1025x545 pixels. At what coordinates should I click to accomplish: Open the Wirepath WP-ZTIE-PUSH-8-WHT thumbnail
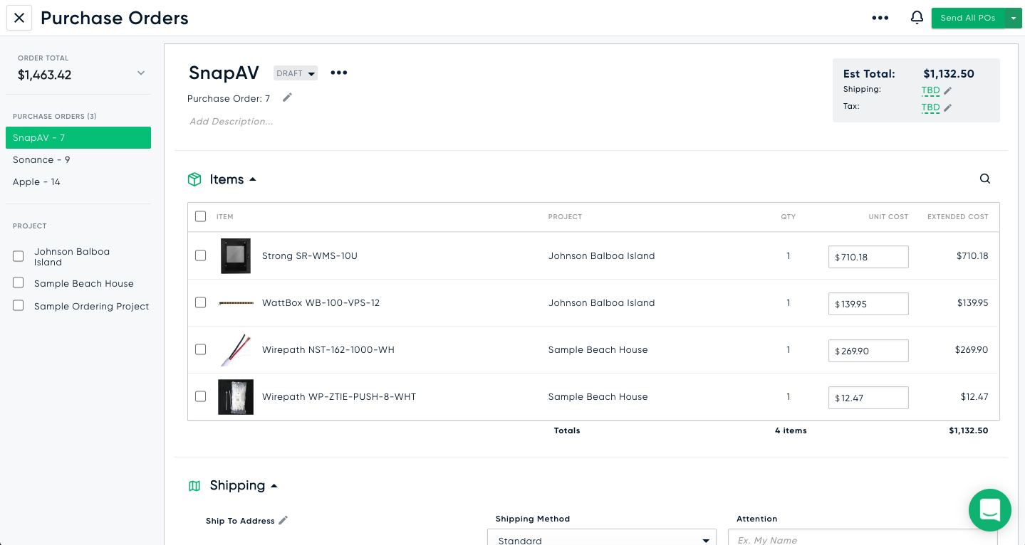click(x=236, y=397)
